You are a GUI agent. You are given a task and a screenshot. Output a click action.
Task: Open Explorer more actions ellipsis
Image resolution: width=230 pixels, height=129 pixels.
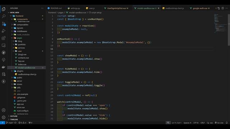tap(42, 8)
